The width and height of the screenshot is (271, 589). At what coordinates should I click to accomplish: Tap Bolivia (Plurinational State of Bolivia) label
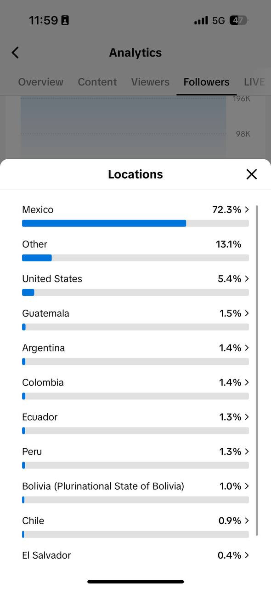(103, 486)
